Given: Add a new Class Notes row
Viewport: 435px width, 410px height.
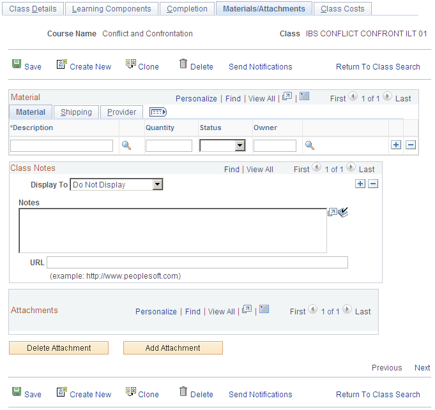Looking at the screenshot, I should 360,184.
